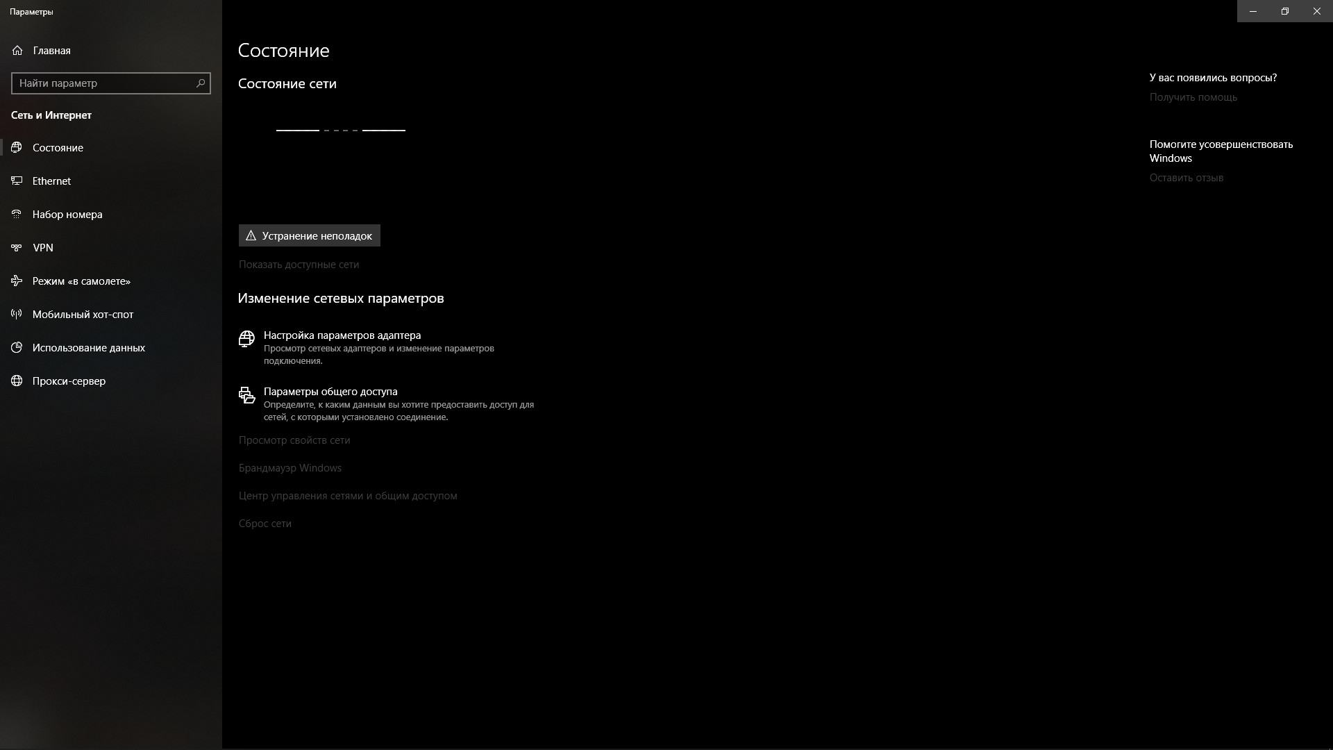
Task: Open Устранение неполадок troubleshooter
Action: (x=308, y=235)
